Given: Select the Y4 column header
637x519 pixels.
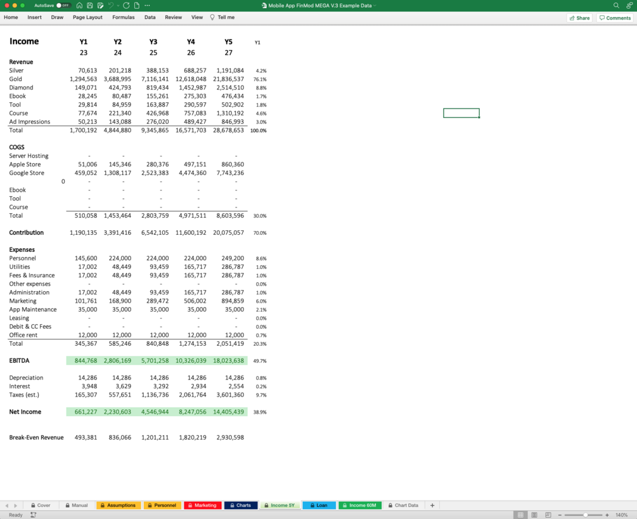Looking at the screenshot, I should tap(191, 42).
